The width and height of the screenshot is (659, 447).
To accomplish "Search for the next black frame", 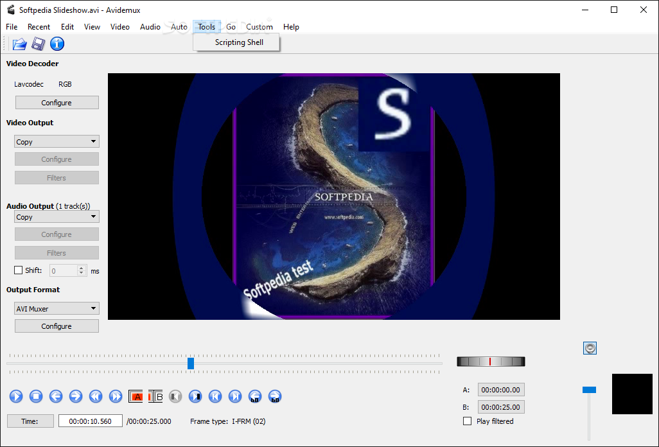I will (x=195, y=396).
